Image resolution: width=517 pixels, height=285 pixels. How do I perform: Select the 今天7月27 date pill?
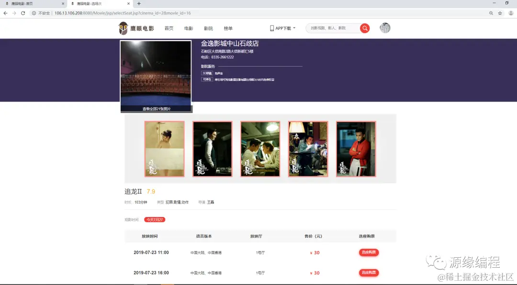click(x=155, y=220)
